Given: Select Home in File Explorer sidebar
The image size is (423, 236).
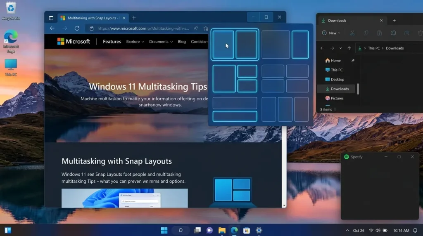Looking at the screenshot, I should click(x=337, y=61).
